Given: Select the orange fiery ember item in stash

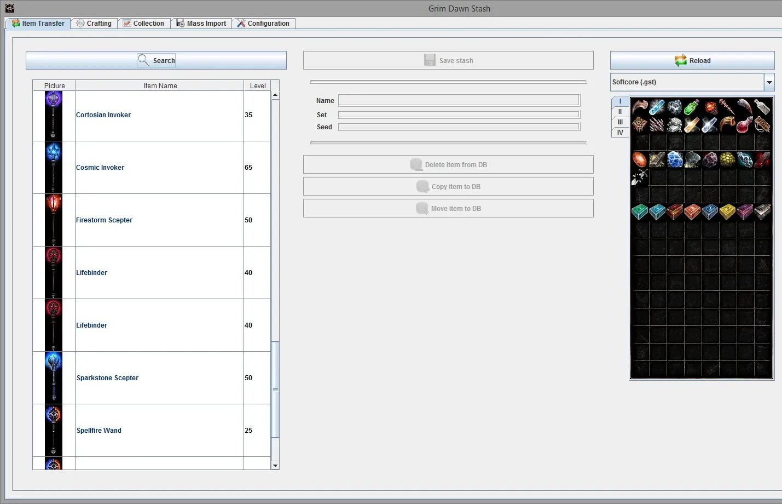Looking at the screenshot, I should pyautogui.click(x=710, y=107).
